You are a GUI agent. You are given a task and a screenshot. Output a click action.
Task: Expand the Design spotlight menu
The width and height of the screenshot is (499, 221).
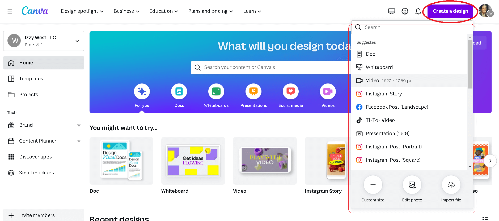[82, 11]
